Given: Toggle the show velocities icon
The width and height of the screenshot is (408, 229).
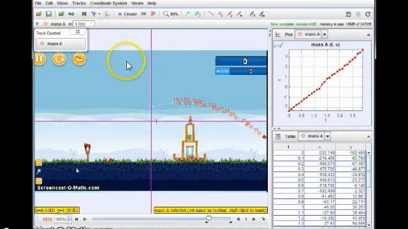Looking at the screenshot, I should [x=229, y=14].
